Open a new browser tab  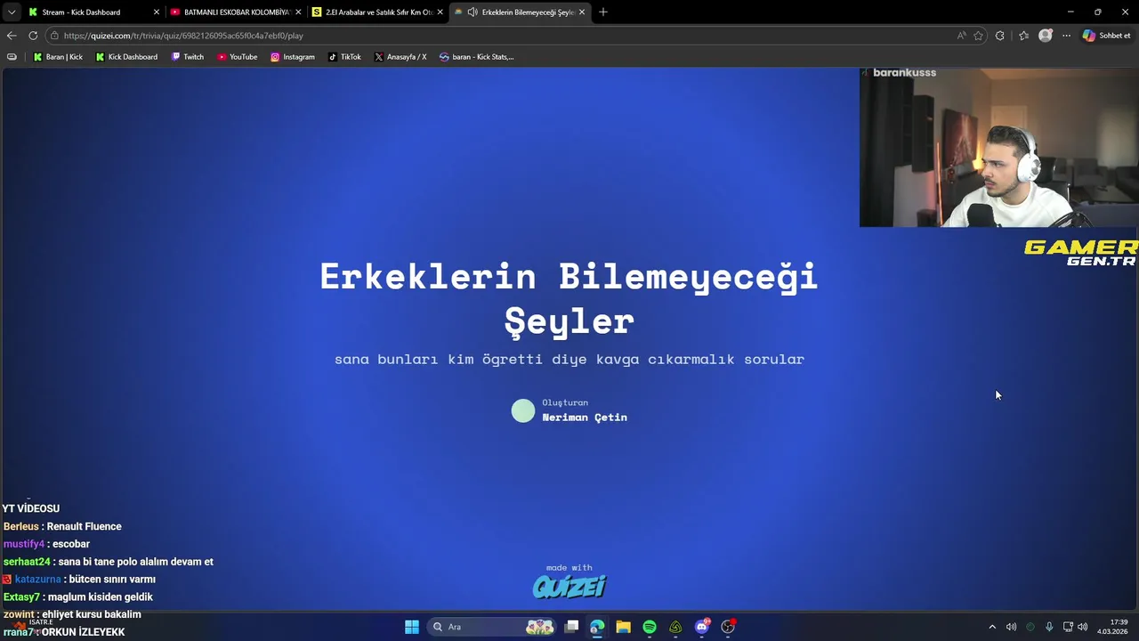(x=603, y=12)
